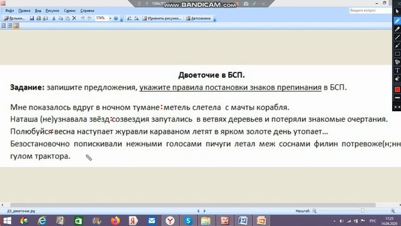Switch to thumbnail view
This screenshot has height=226, width=401.
[4, 26]
